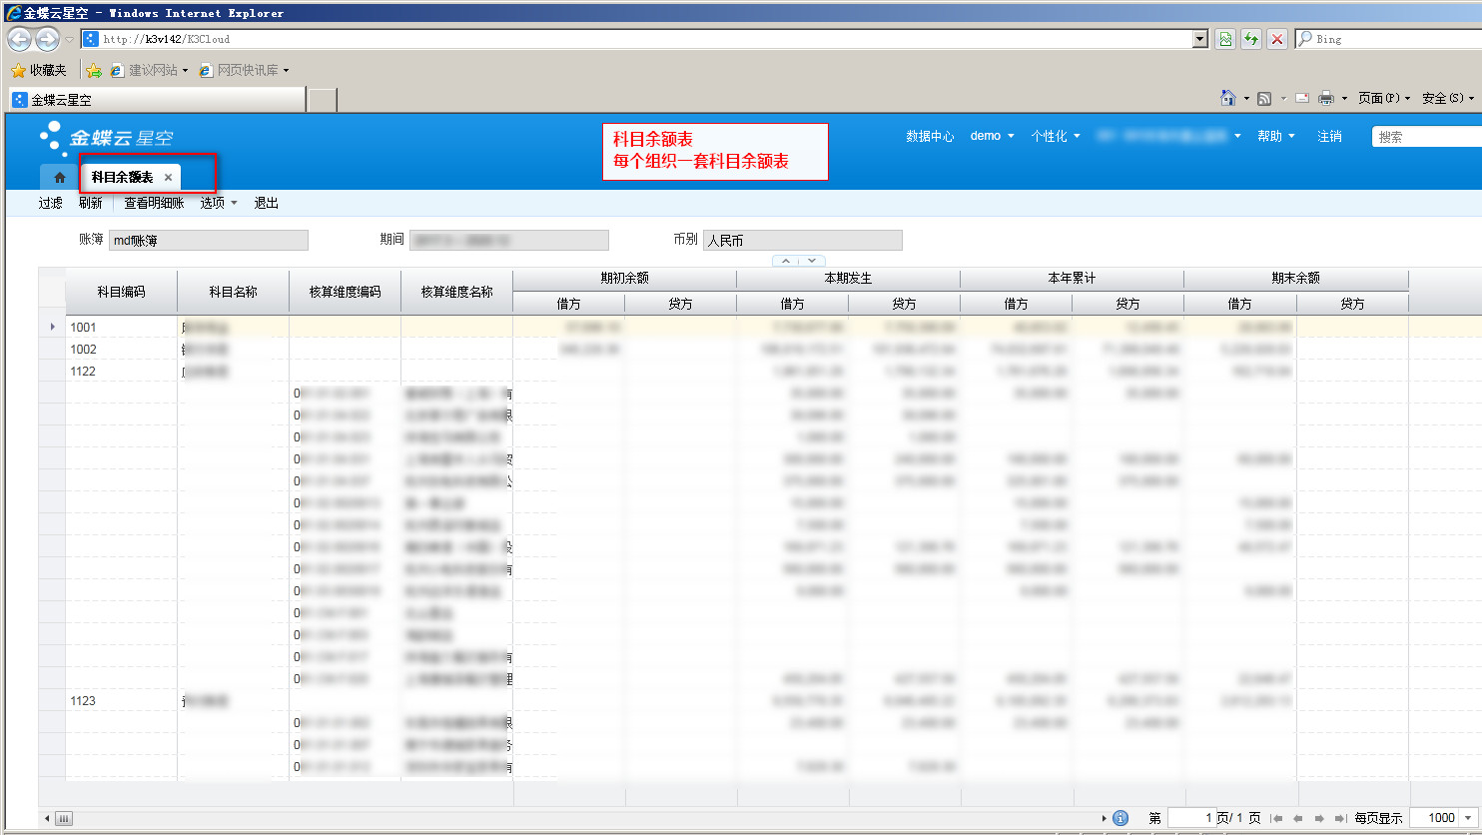
Task: Jump to the last page arrow
Action: point(1339,818)
